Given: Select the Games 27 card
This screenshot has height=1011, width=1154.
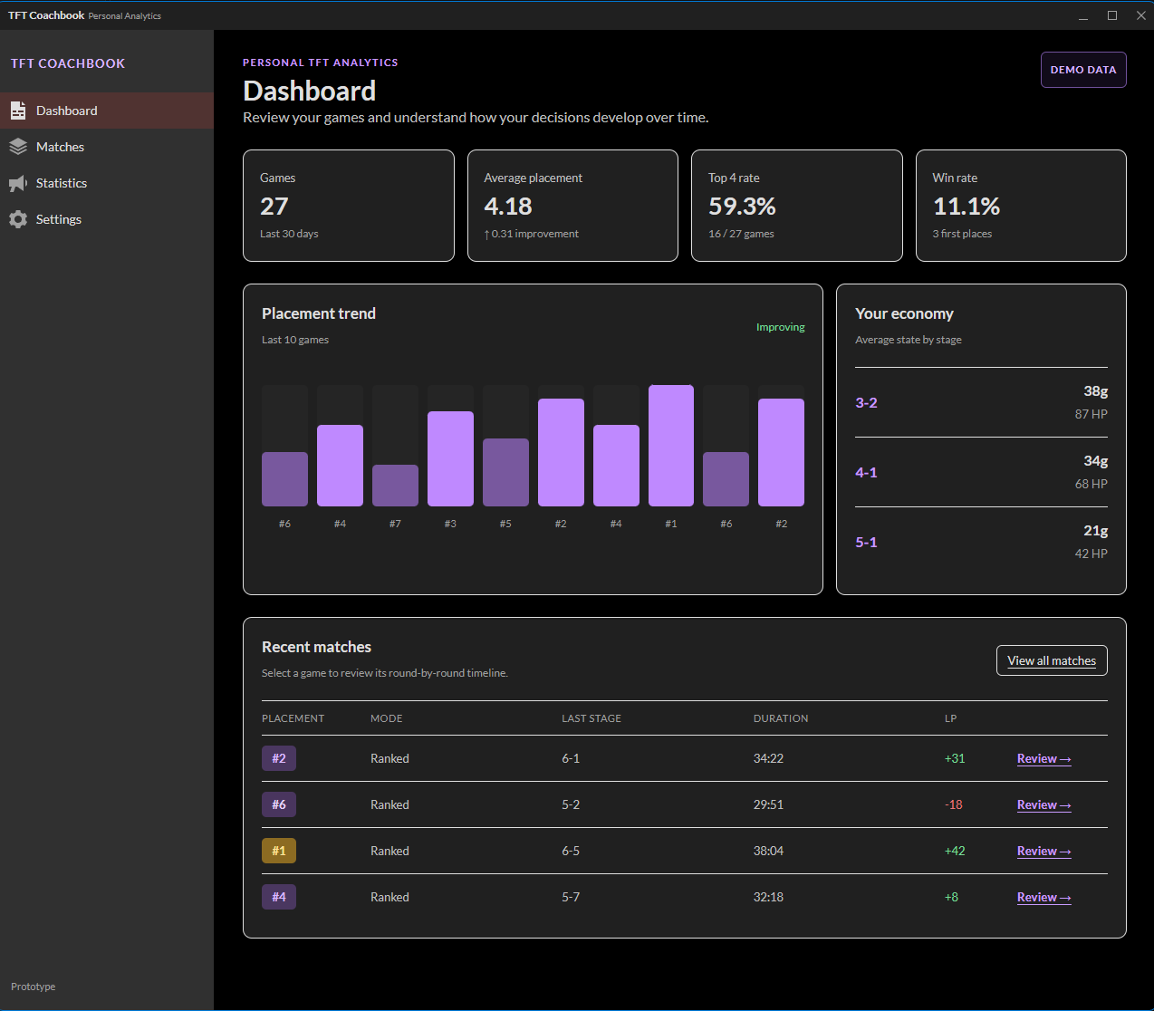Looking at the screenshot, I should [x=349, y=206].
